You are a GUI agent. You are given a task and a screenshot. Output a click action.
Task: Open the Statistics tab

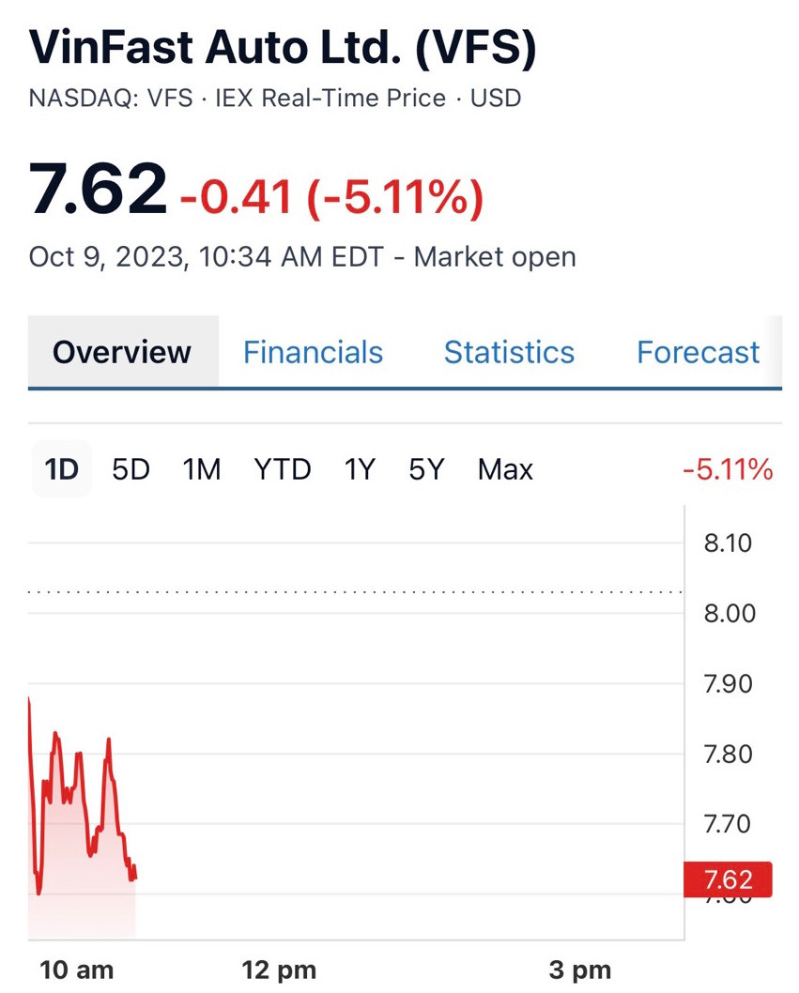tap(508, 353)
